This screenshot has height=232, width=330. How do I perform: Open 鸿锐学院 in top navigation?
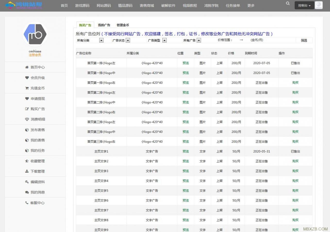pyautogui.click(x=211, y=5)
